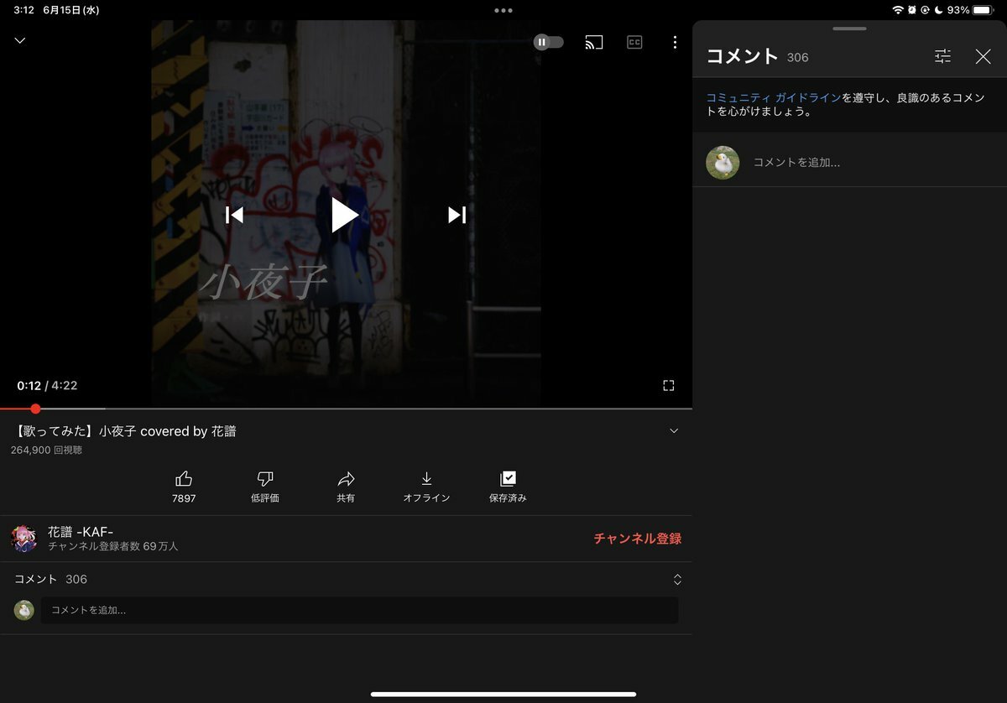Like the video showing 7897 likes
This screenshot has width=1007, height=703.
pos(184,478)
